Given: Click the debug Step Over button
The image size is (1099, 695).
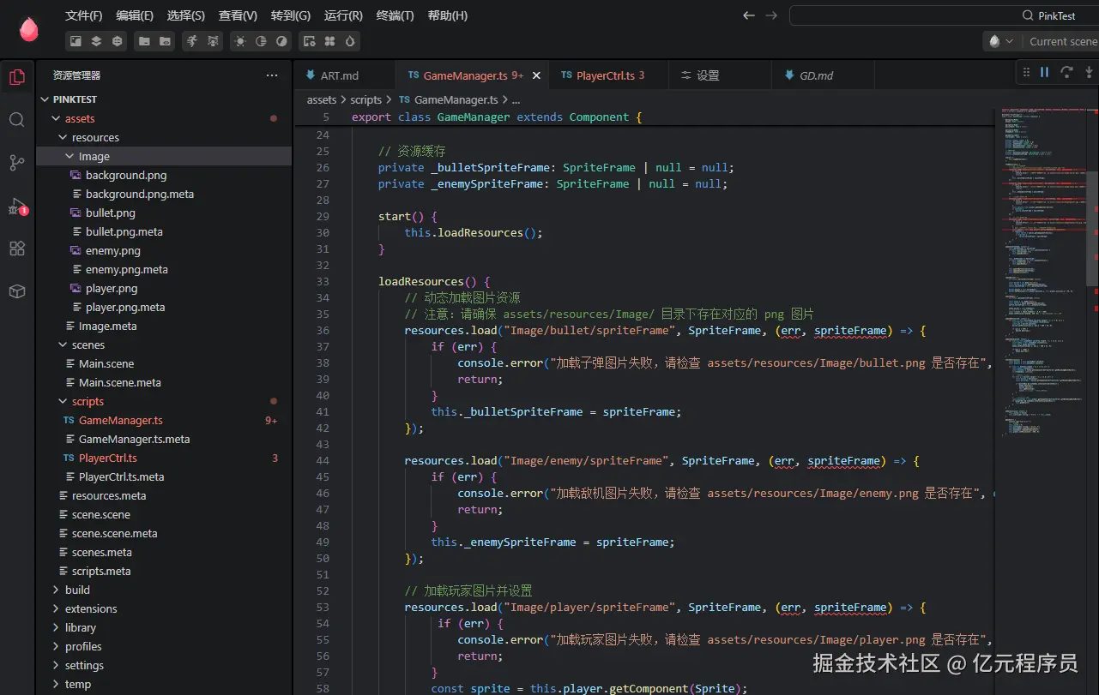Looking at the screenshot, I should 1066,73.
